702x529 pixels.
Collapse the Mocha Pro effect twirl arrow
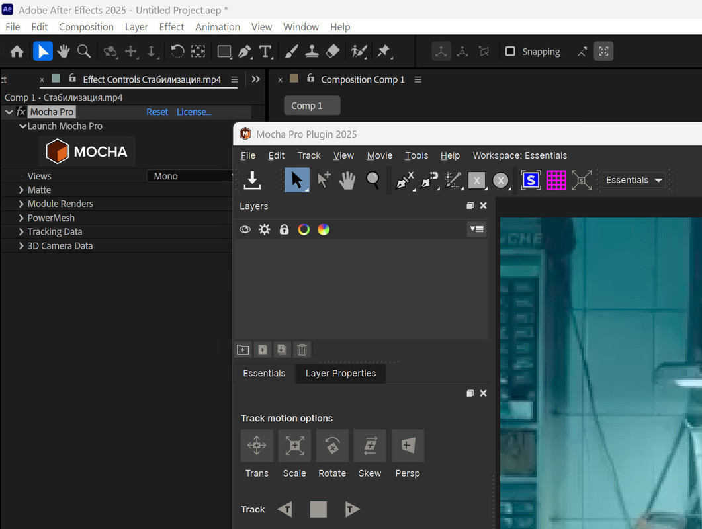click(x=9, y=112)
